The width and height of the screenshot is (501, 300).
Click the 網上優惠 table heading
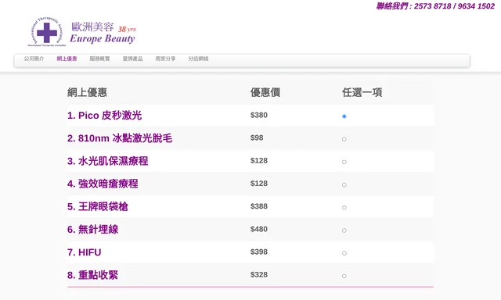(87, 92)
